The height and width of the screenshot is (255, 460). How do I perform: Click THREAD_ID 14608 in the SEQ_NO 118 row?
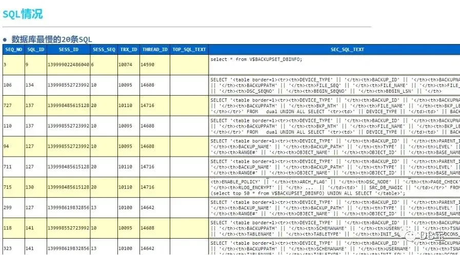coord(155,228)
